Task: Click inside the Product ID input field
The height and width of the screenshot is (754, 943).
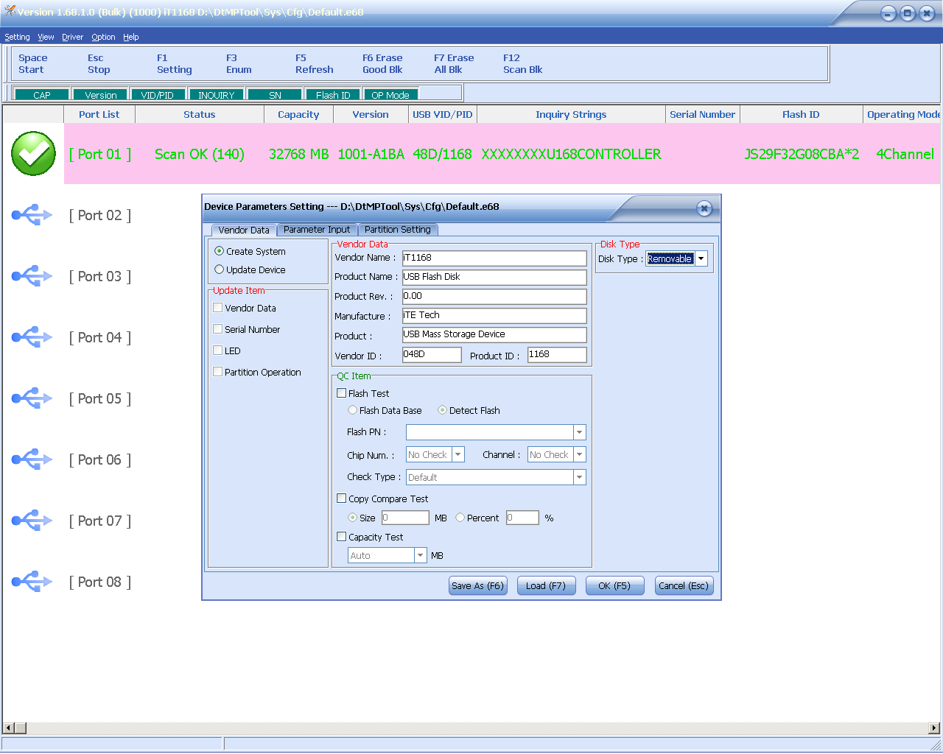Action: pos(555,354)
